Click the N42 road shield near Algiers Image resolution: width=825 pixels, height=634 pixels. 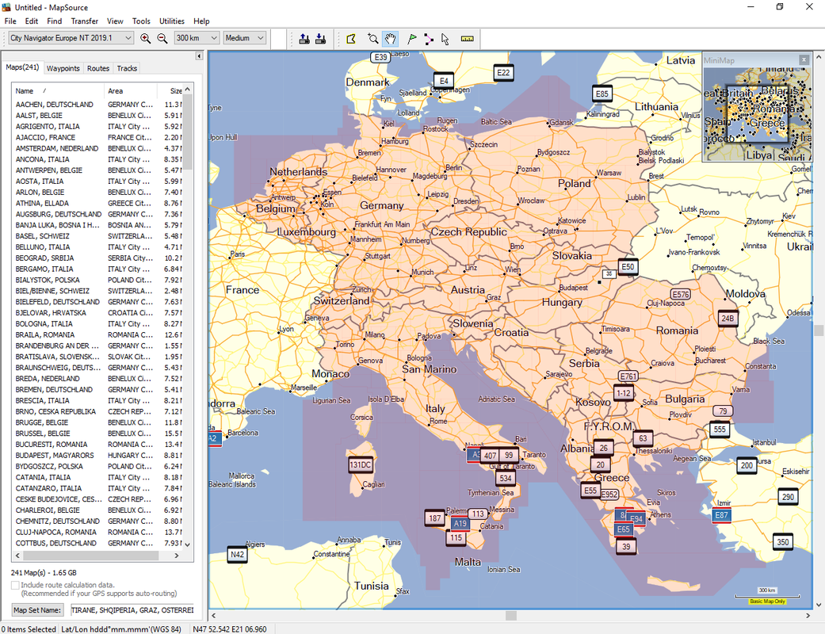pos(237,554)
